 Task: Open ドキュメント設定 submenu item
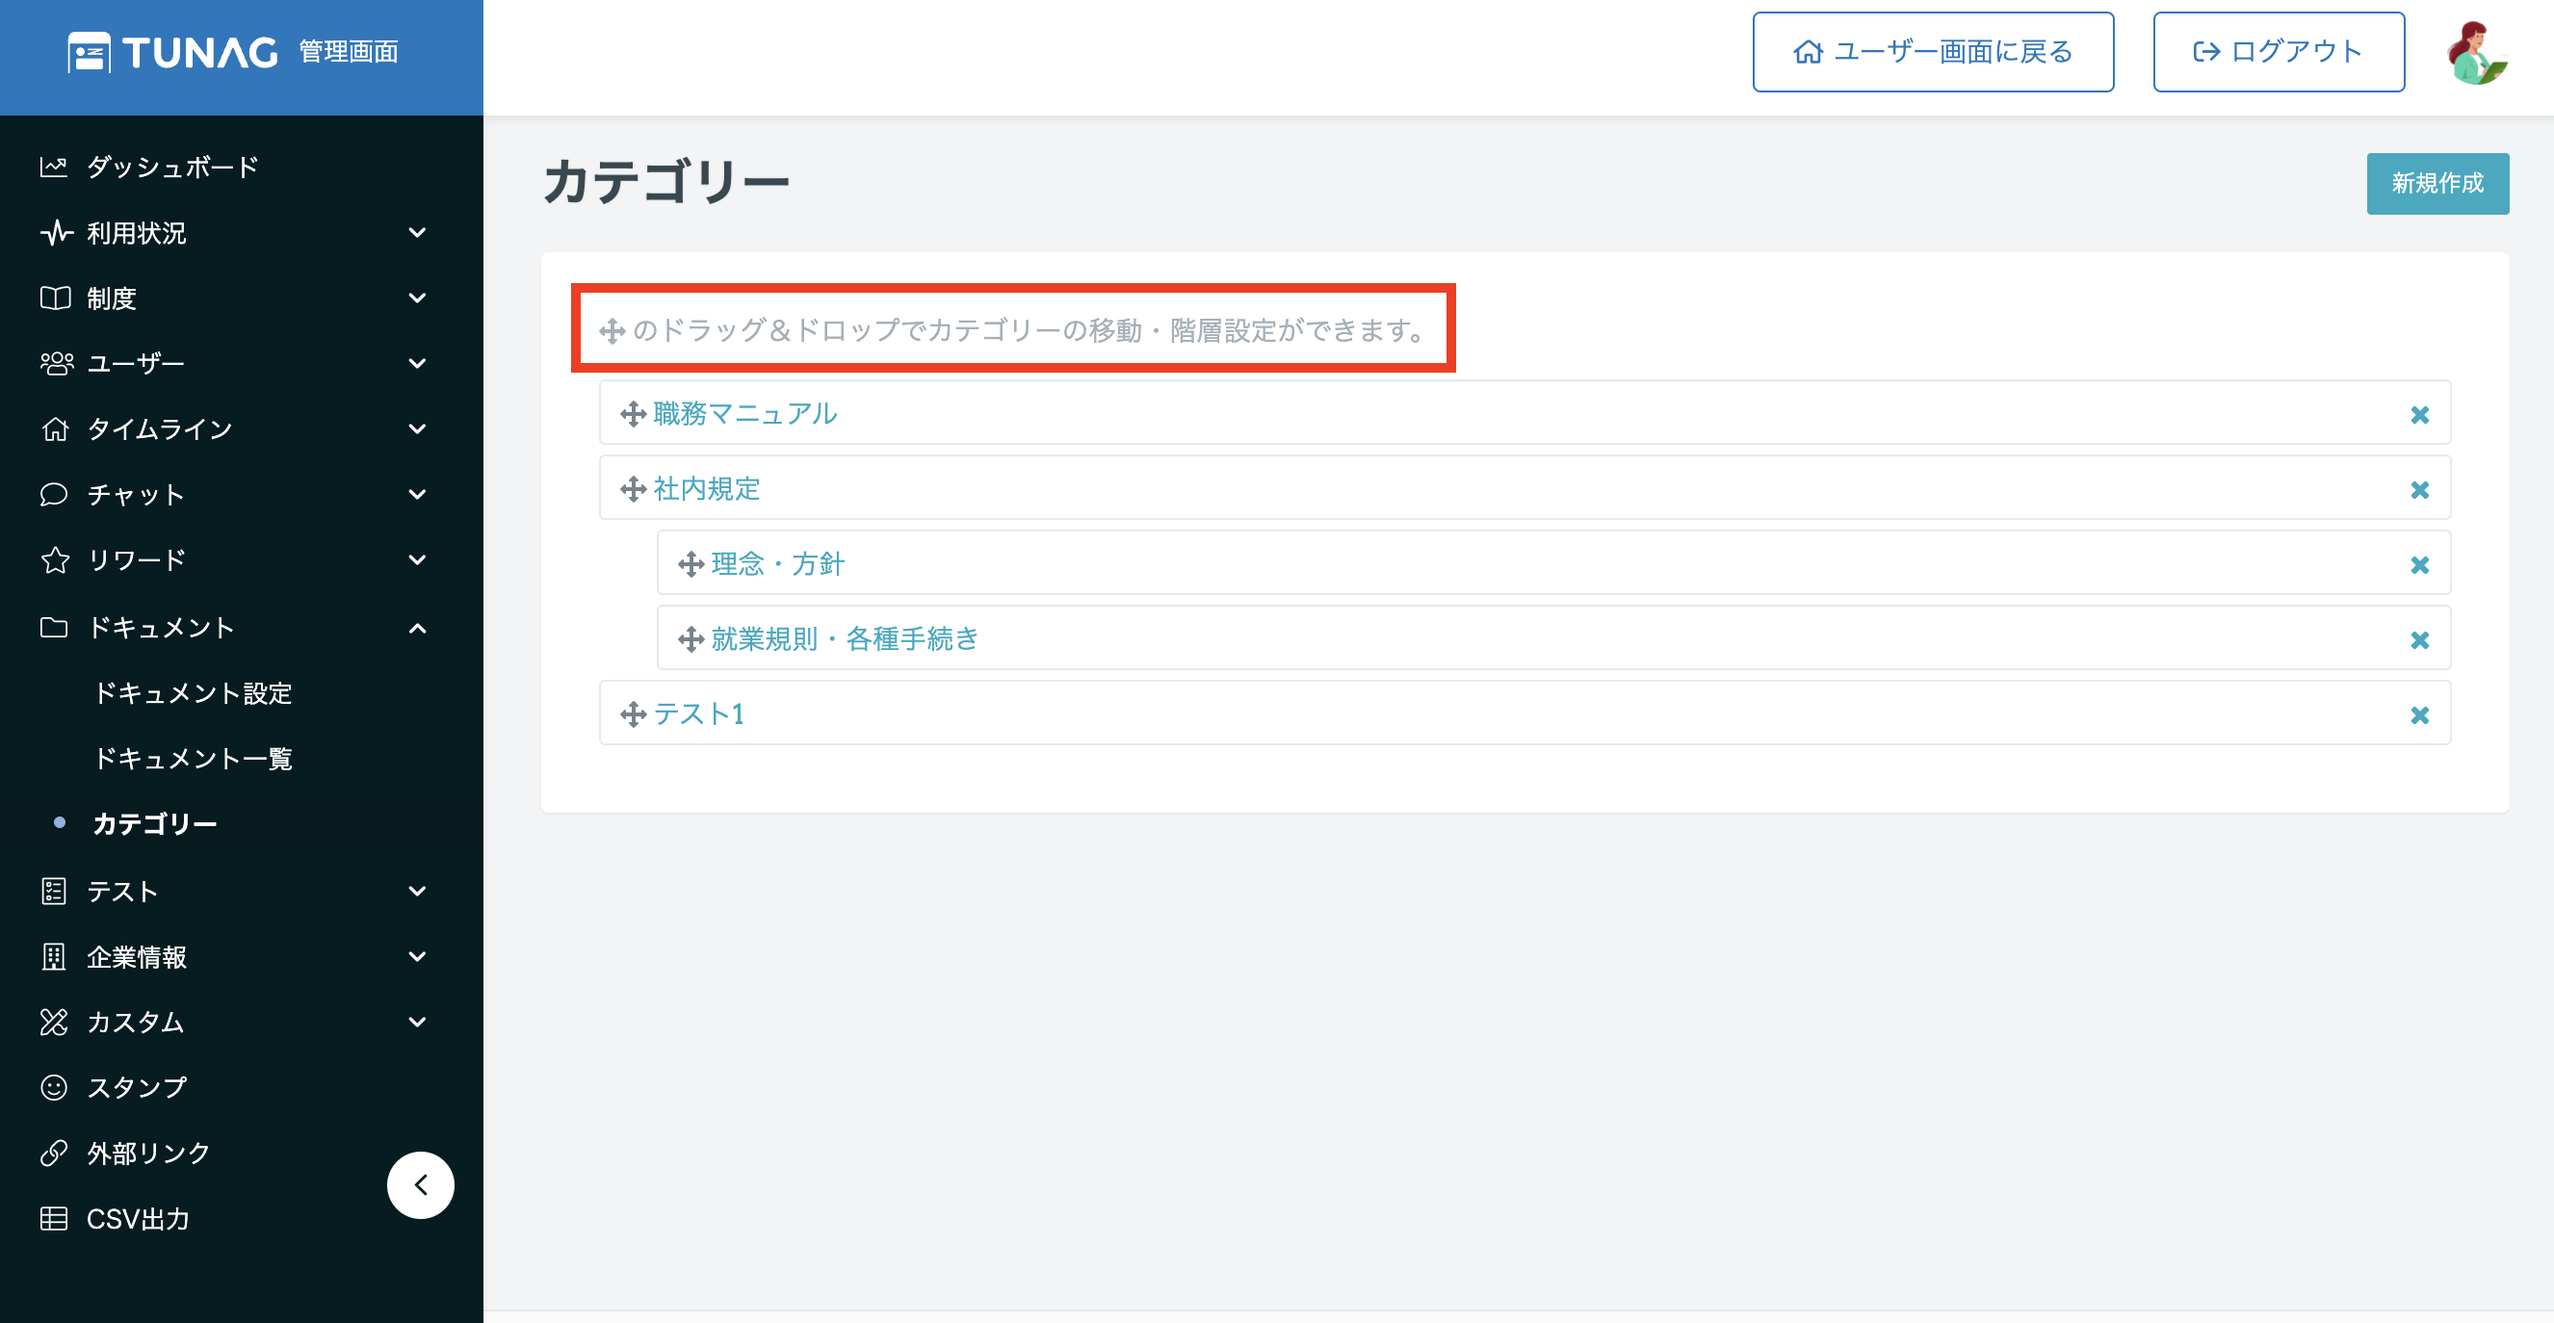(x=194, y=692)
